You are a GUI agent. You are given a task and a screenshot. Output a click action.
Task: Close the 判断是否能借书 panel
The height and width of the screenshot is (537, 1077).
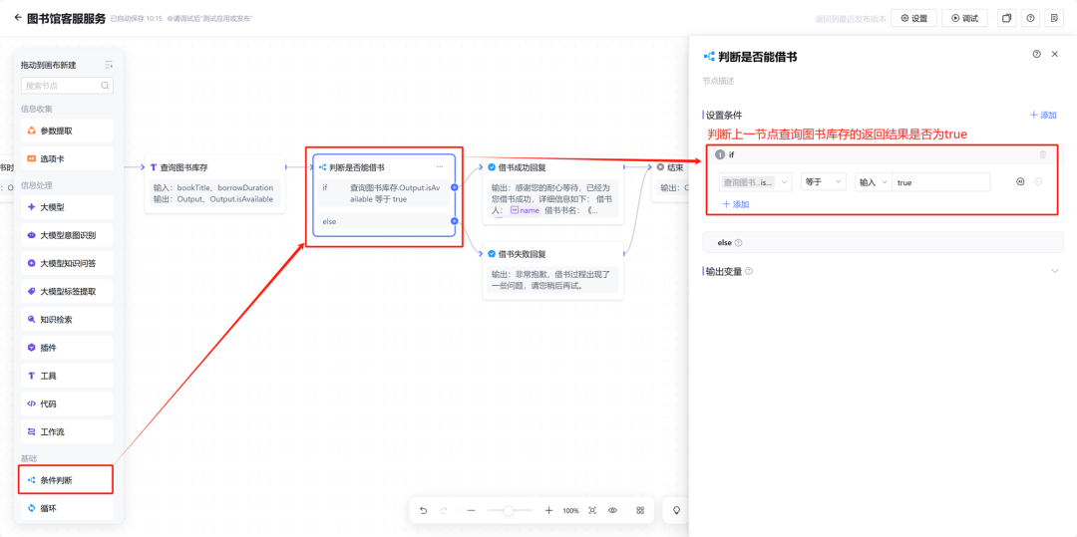pos(1055,54)
